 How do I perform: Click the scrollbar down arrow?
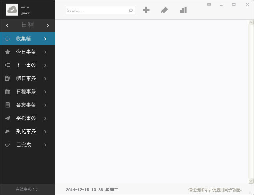[x=251, y=181]
